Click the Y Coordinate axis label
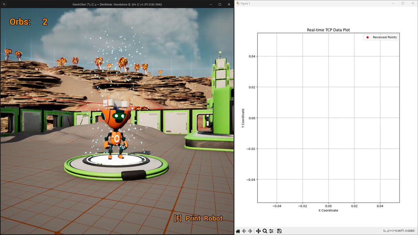This screenshot has height=235, width=418. click(x=243, y=118)
